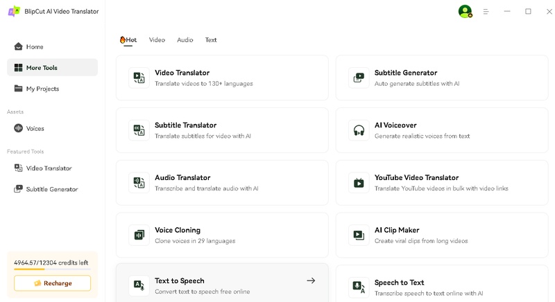This screenshot has width=555, height=302.
Task: Click the Recharge button
Action: click(x=53, y=283)
